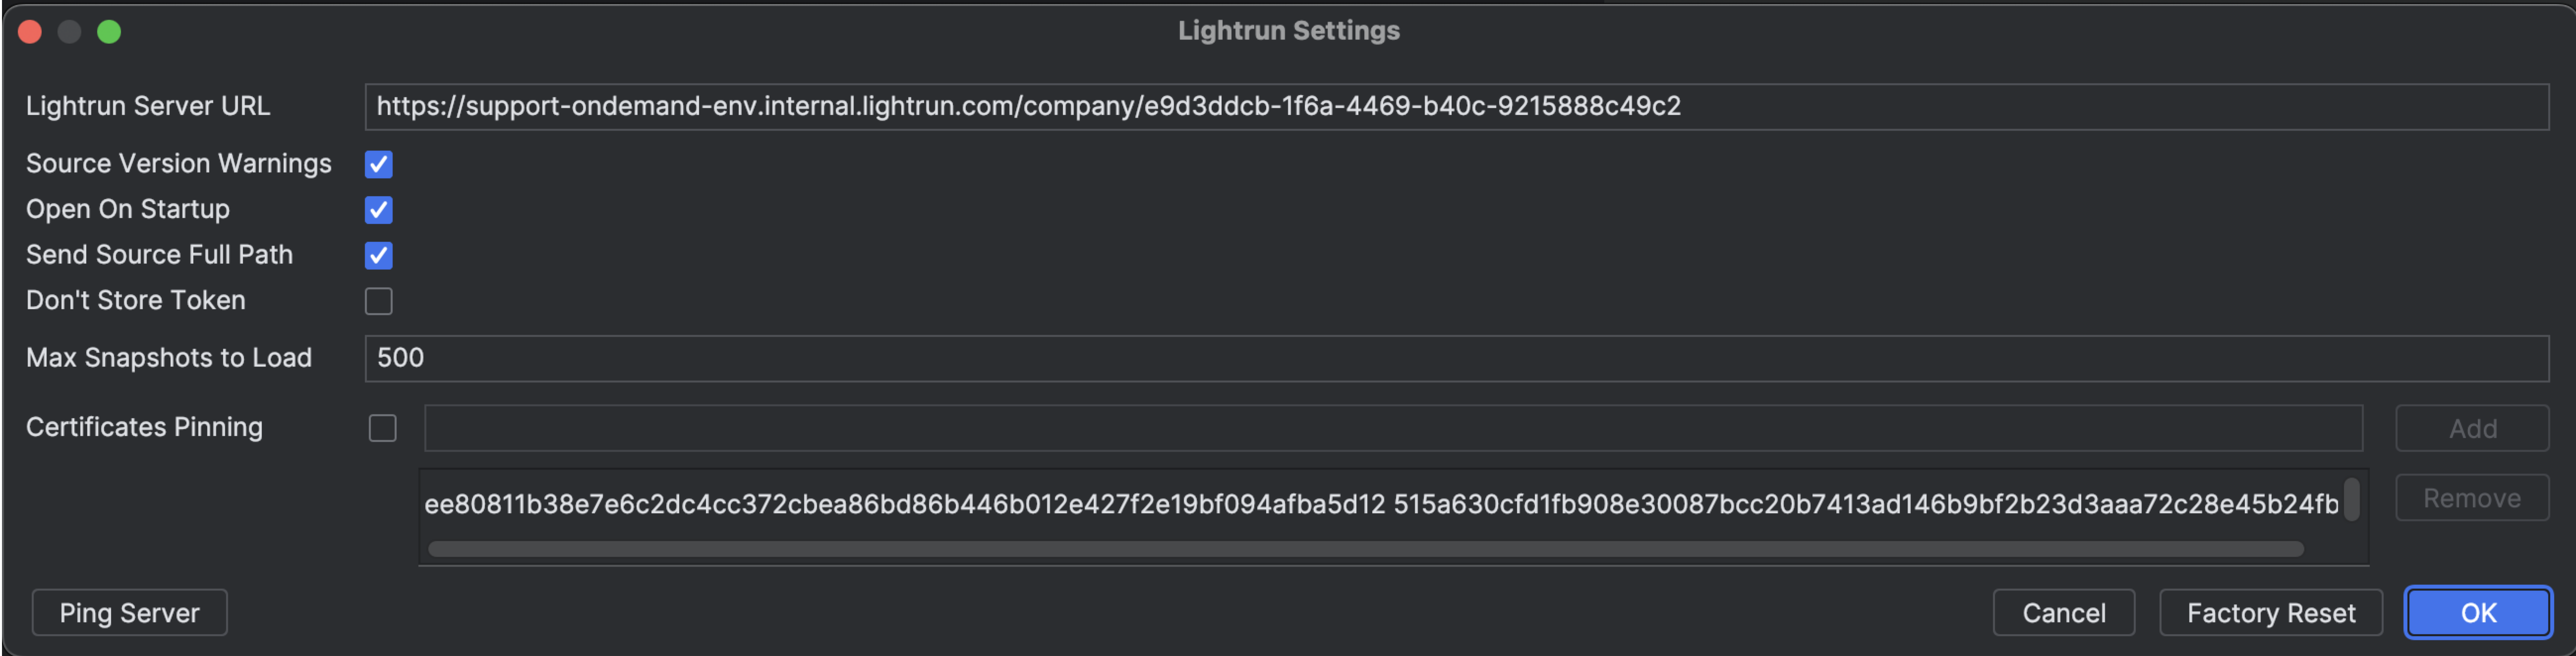2576x656 pixels.
Task: Click the Remove certificate button
Action: (x=2471, y=498)
